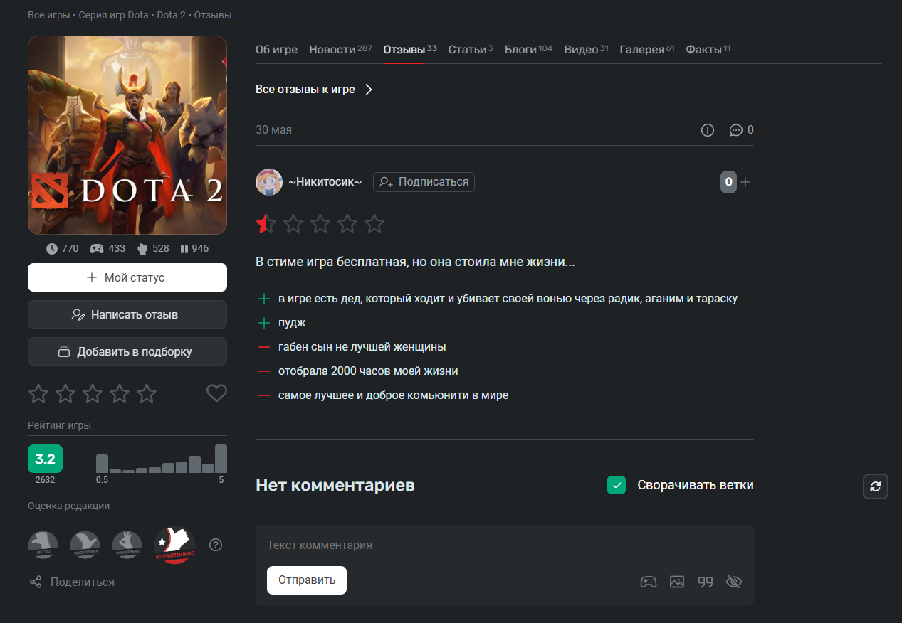Expand 'Все отзывы к игре' chevron arrow

point(368,90)
